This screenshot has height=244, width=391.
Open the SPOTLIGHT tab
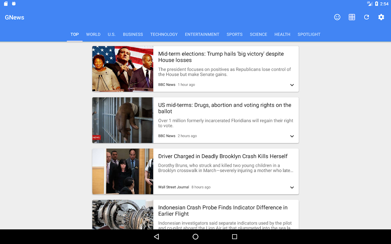(309, 34)
